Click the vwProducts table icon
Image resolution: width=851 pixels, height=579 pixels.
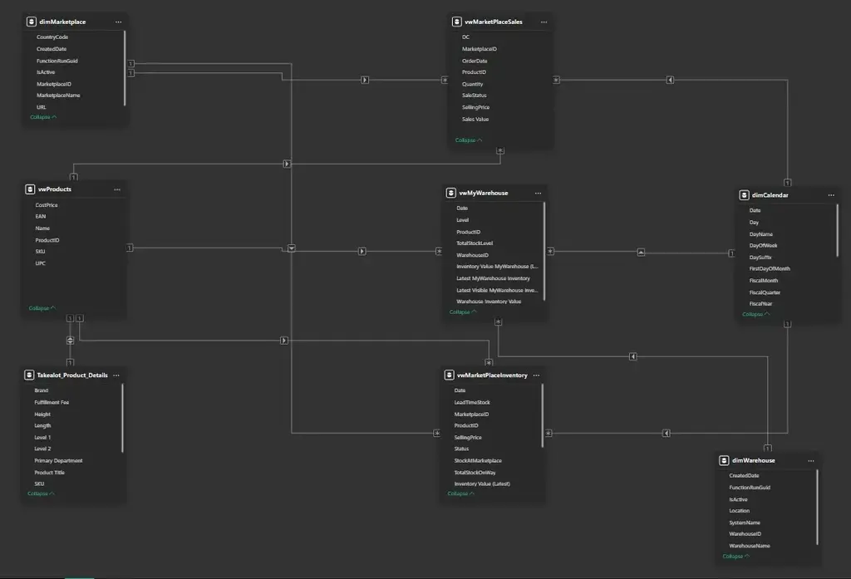click(31, 189)
